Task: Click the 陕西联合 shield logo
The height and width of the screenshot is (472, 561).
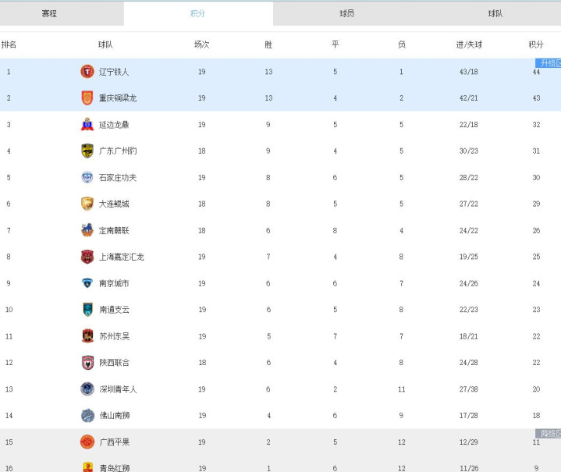Action: [87, 363]
